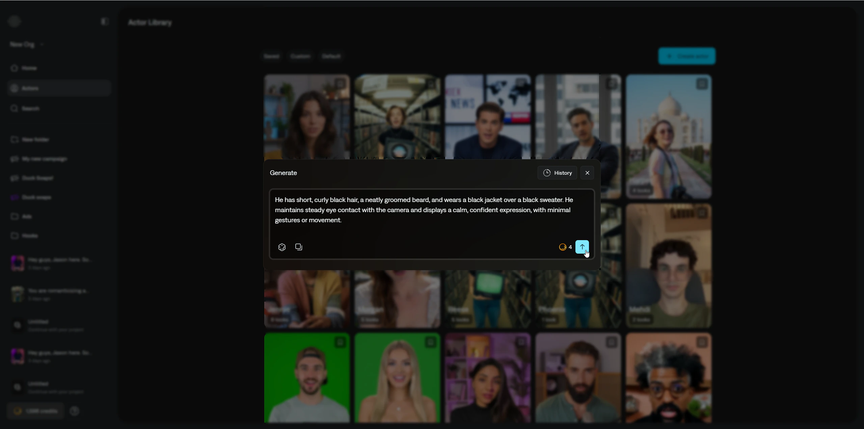Open My new campaign in the sidebar

point(59,159)
